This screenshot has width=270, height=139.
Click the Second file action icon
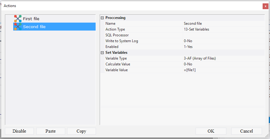[18, 27]
